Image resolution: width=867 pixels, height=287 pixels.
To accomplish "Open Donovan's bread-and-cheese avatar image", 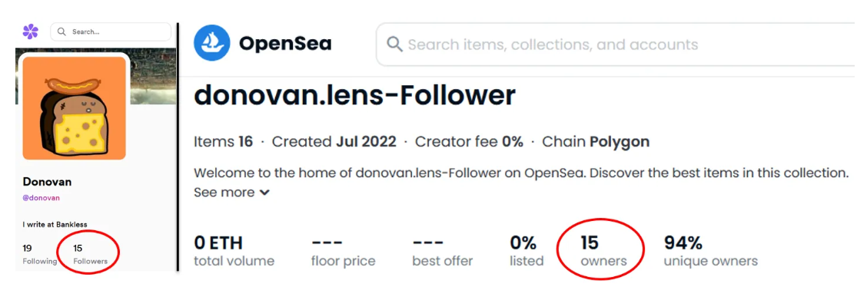I will tap(74, 108).
